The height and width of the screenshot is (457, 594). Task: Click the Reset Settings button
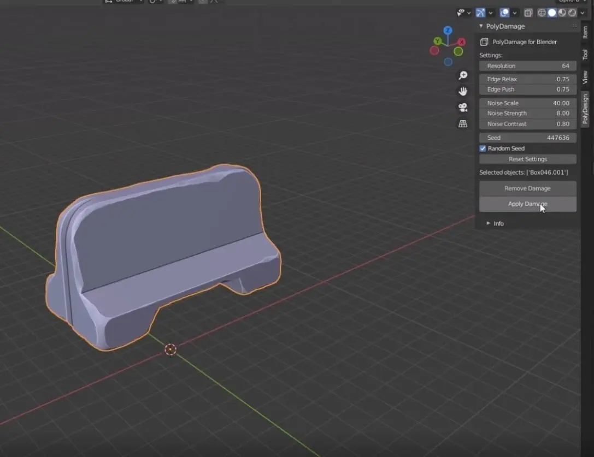pos(528,159)
